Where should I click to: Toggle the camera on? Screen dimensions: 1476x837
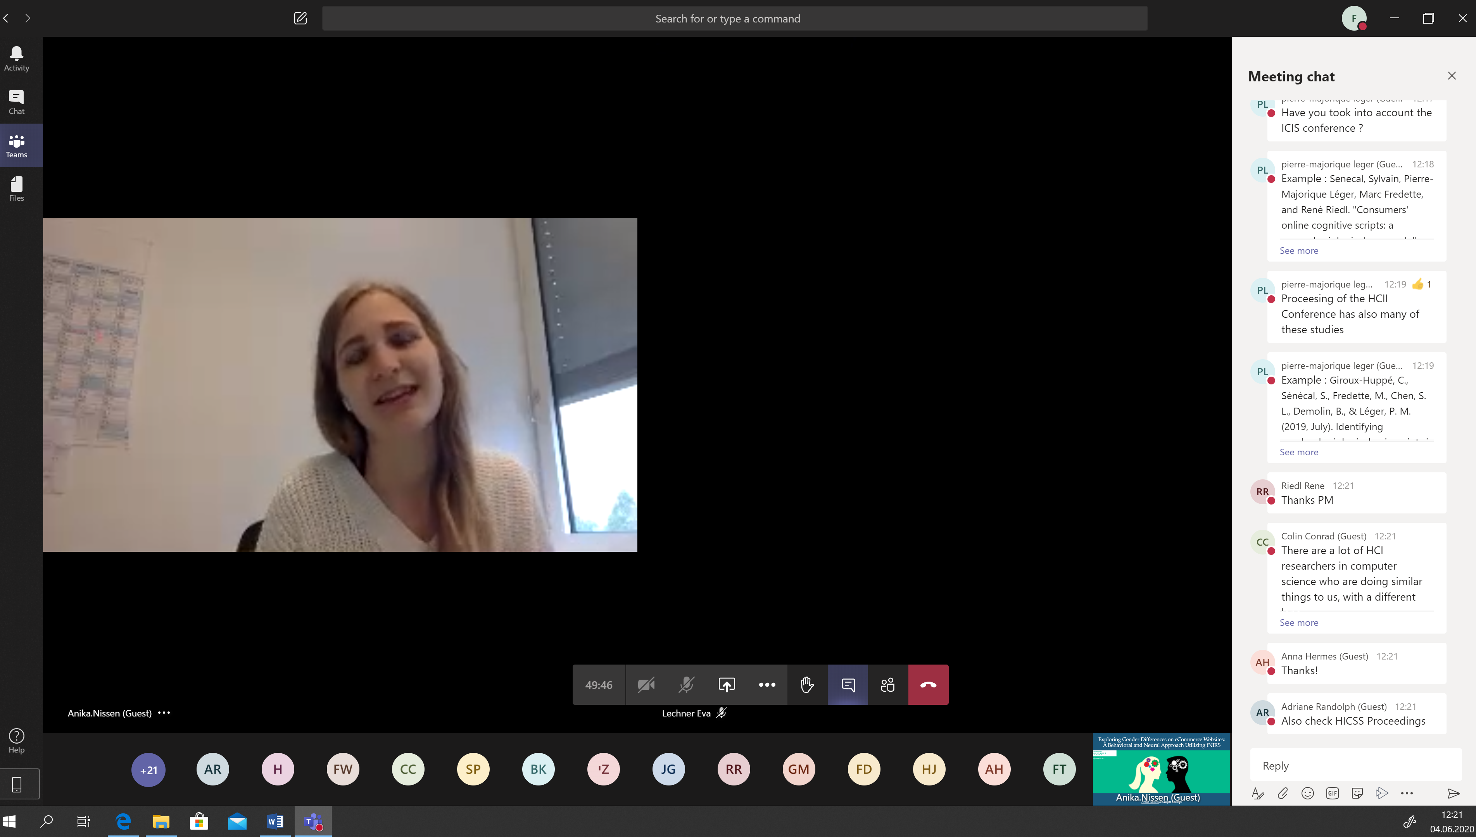click(646, 685)
